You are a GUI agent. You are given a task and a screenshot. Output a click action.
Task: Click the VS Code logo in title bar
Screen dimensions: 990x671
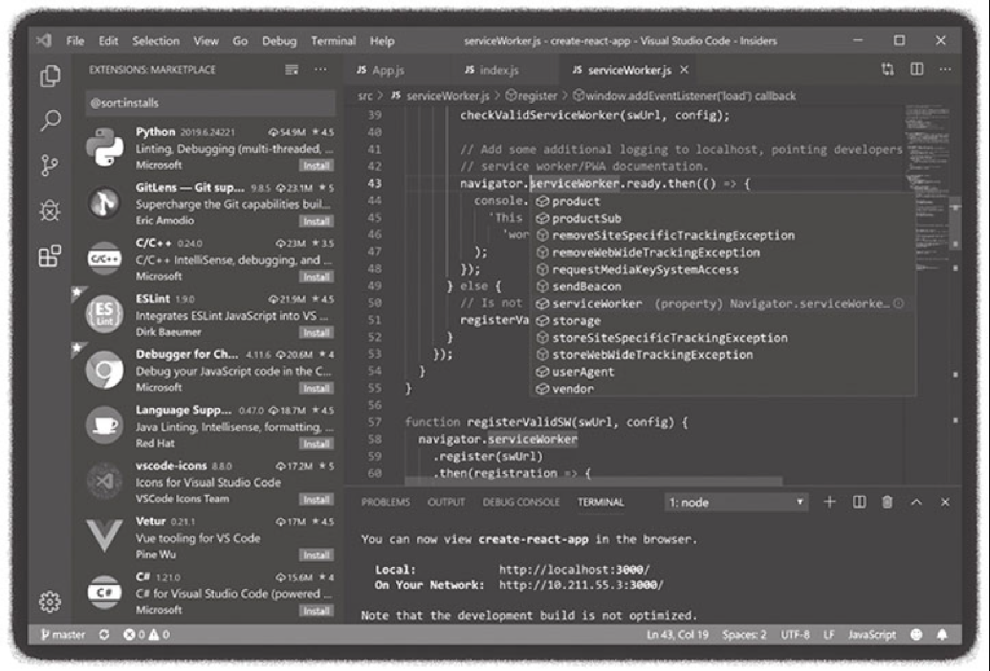pyautogui.click(x=44, y=40)
